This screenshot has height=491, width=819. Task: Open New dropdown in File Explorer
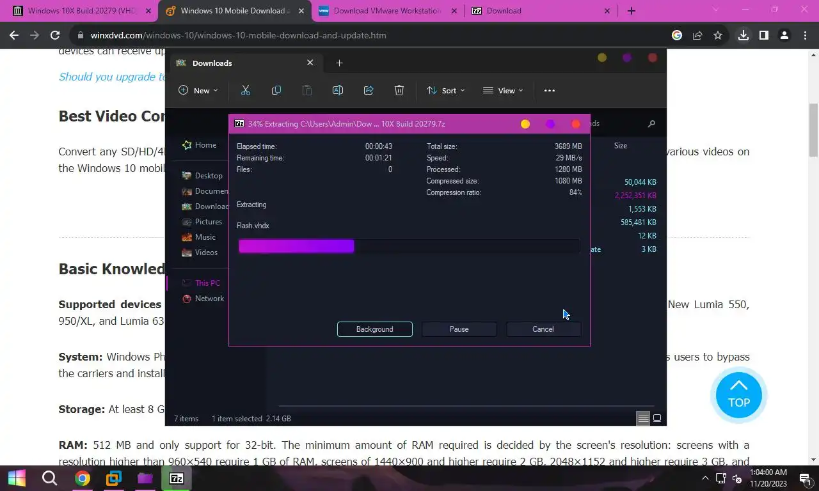tap(198, 90)
